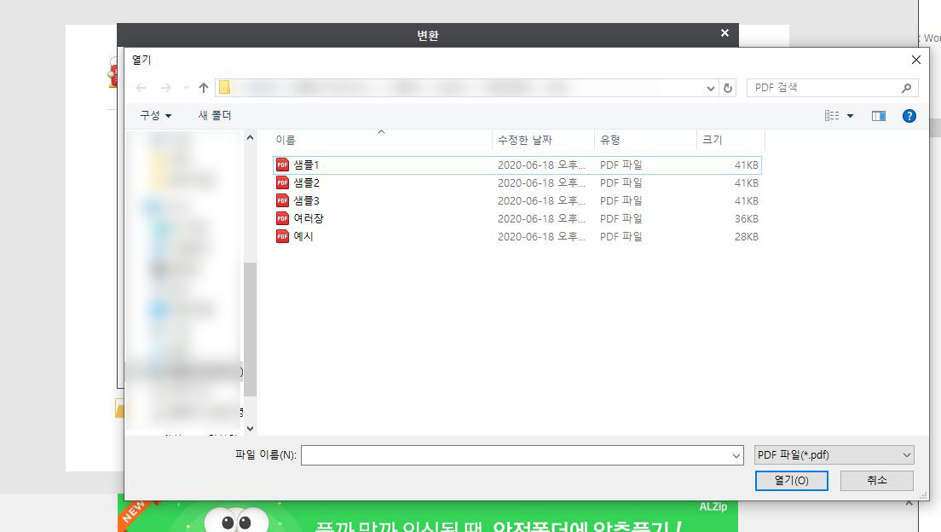Open the PDF 파일(*.pdf) file type dropdown
941x532 pixels.
[x=834, y=455]
